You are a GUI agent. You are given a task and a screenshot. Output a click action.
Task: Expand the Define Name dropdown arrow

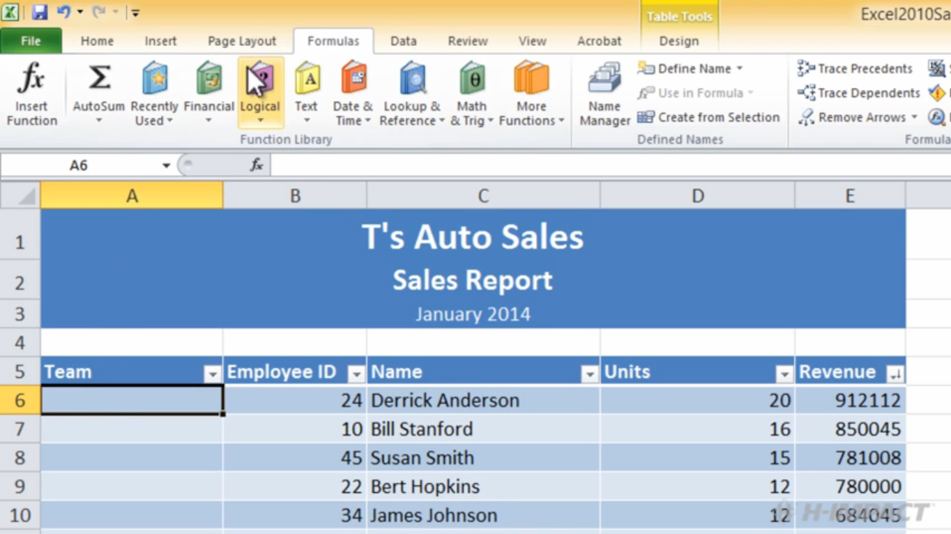pyautogui.click(x=739, y=68)
